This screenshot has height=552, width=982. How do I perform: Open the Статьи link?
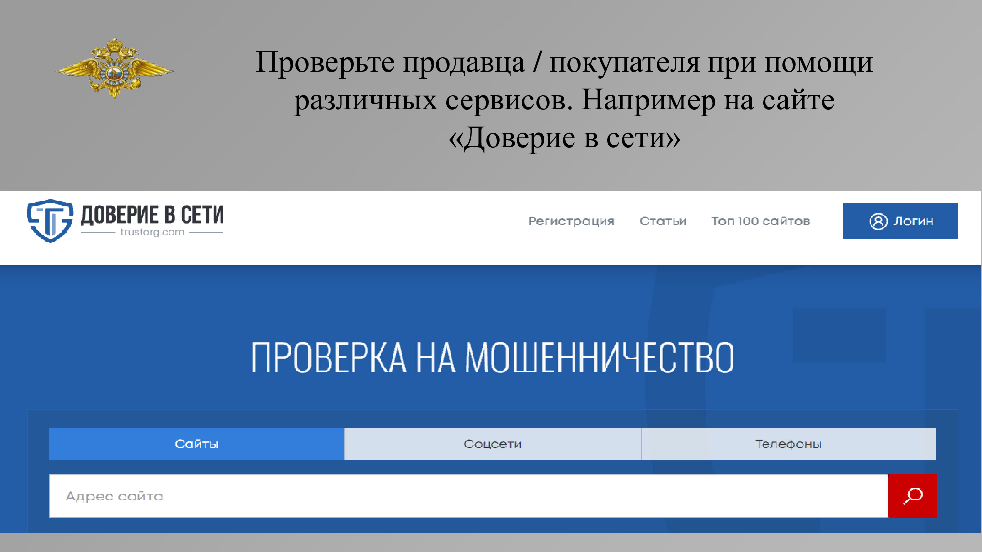tap(663, 221)
